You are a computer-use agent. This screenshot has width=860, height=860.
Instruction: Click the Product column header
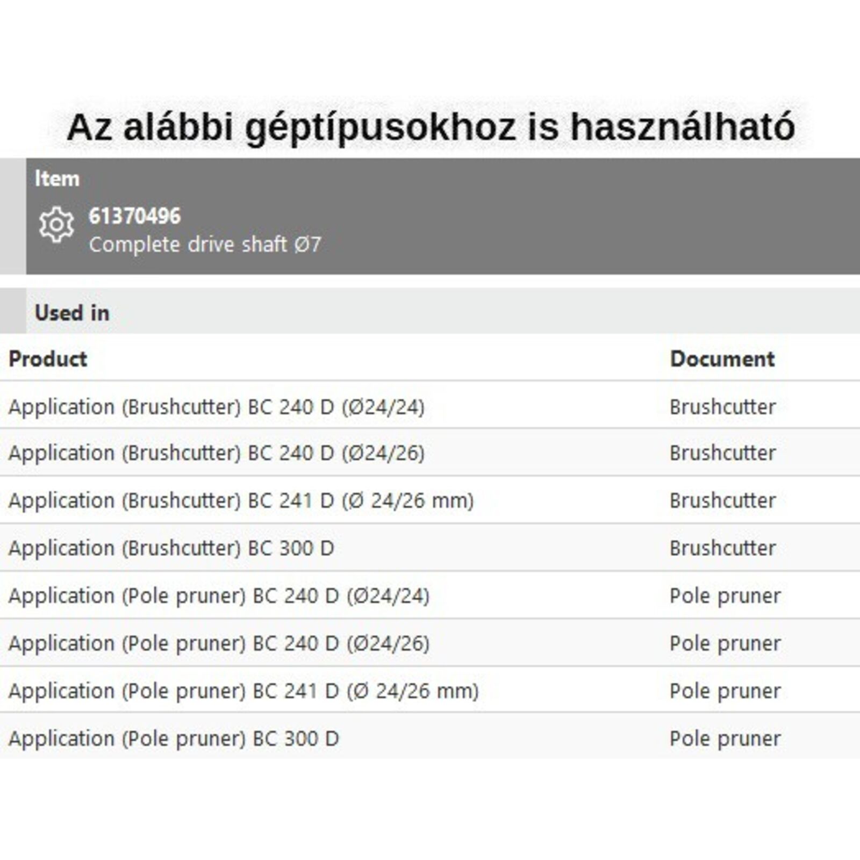pos(48,359)
